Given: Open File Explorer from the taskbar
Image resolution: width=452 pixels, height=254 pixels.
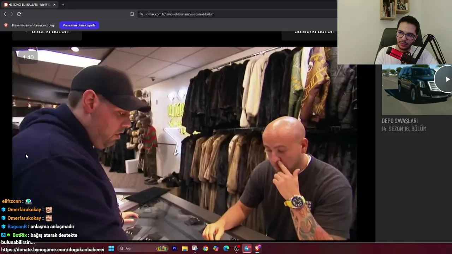Looking at the screenshot, I should coord(185,248).
